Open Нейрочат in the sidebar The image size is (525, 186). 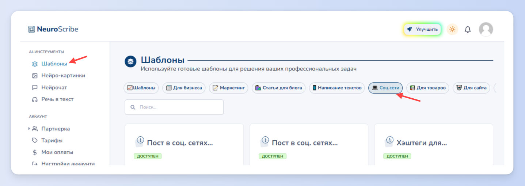54,87
